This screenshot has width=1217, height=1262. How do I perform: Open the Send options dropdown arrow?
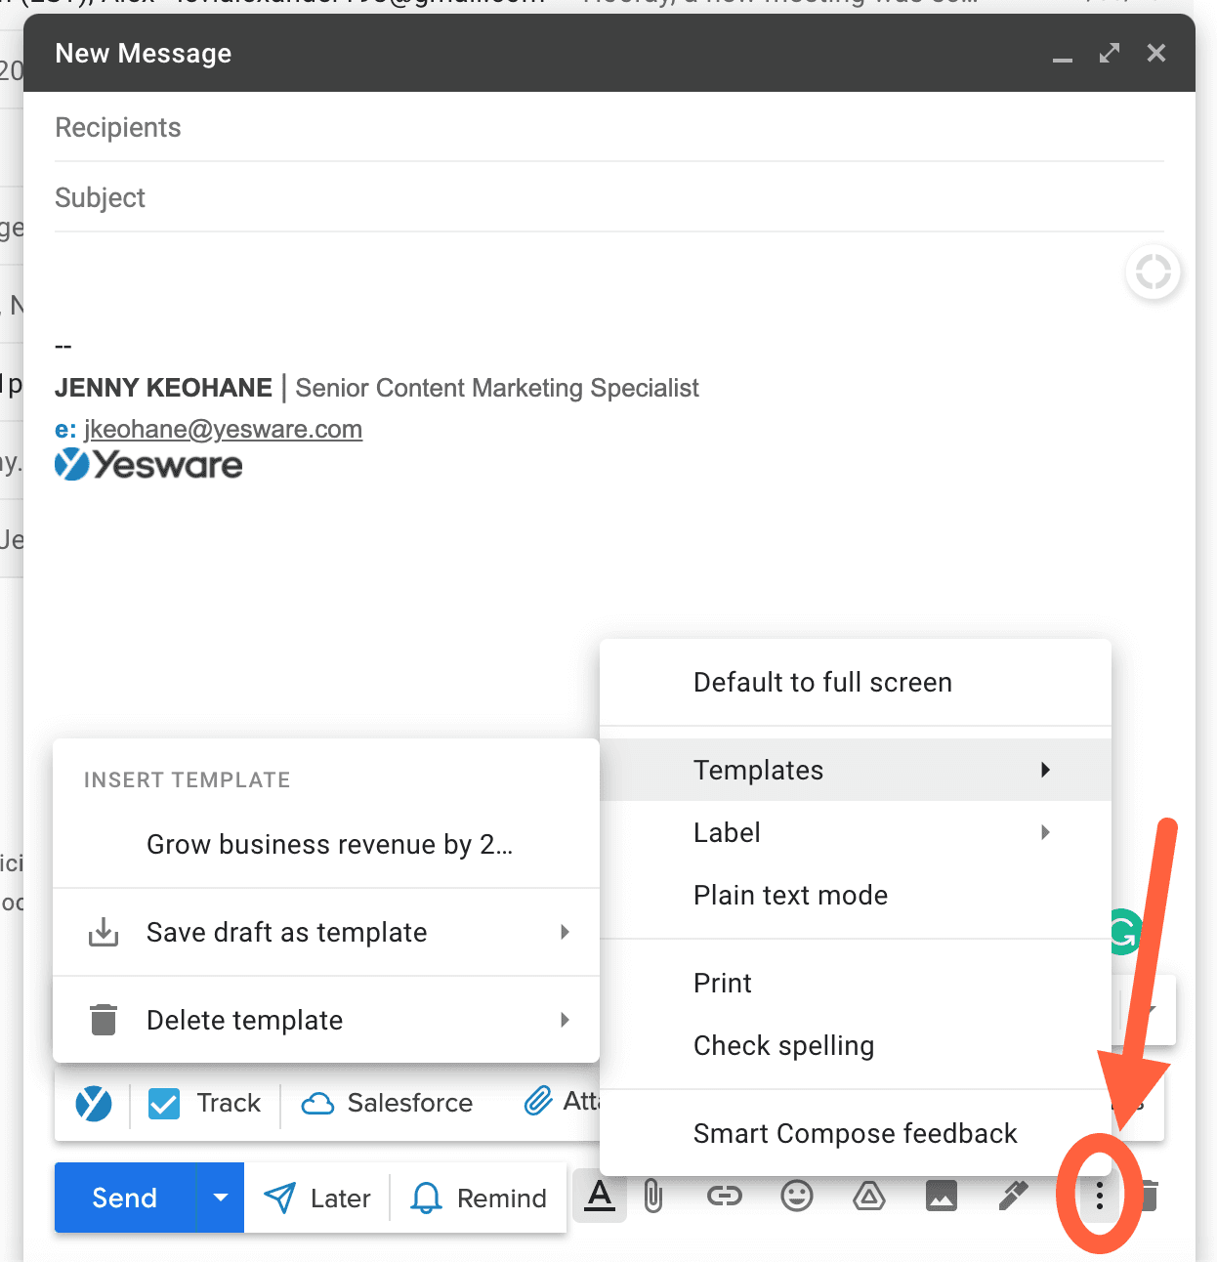(221, 1197)
